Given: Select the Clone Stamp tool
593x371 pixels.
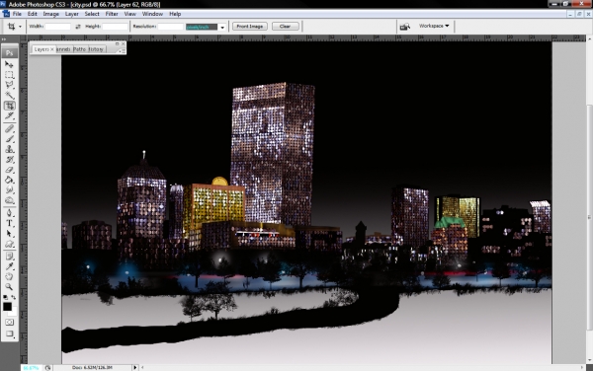Looking at the screenshot, I should coord(9,149).
